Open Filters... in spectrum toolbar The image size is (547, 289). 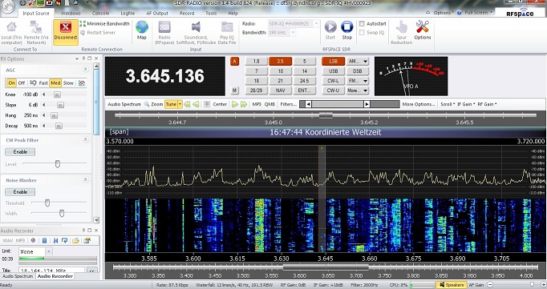pos(288,104)
